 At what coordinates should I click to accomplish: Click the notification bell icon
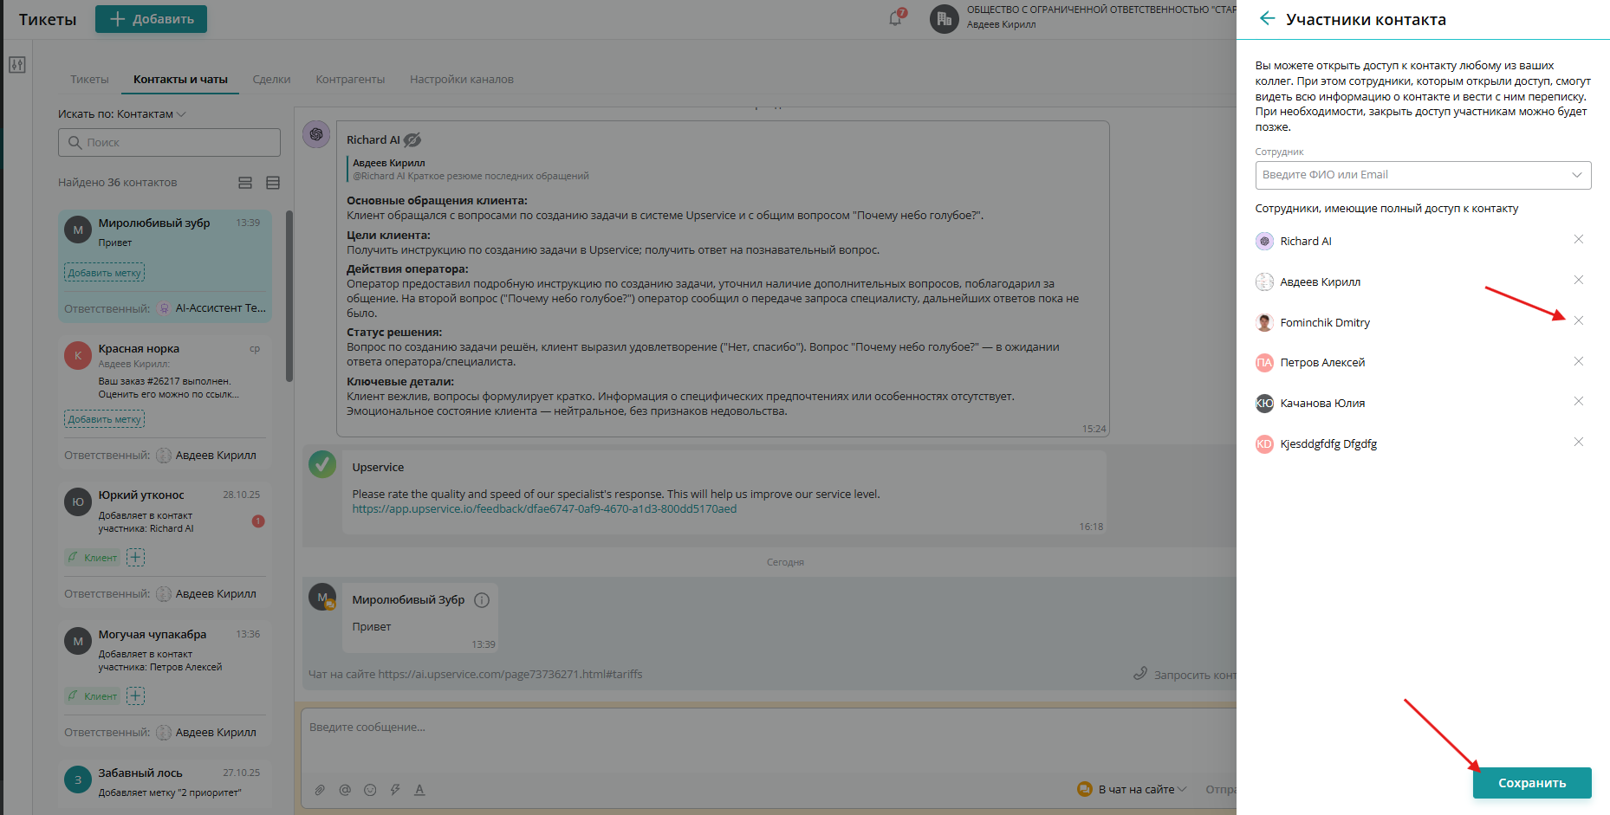point(895,18)
